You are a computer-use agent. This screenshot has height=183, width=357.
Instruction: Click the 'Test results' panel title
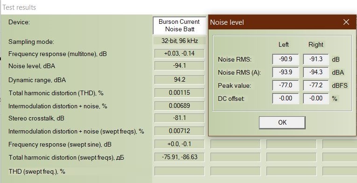coord(19,7)
